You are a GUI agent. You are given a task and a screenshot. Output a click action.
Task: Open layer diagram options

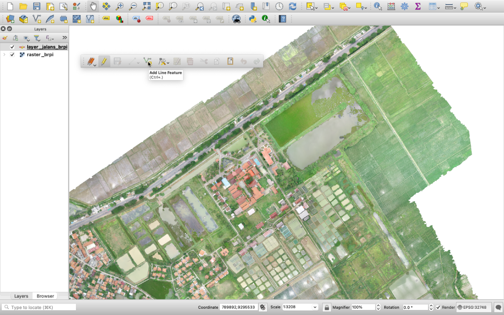click(x=120, y=19)
